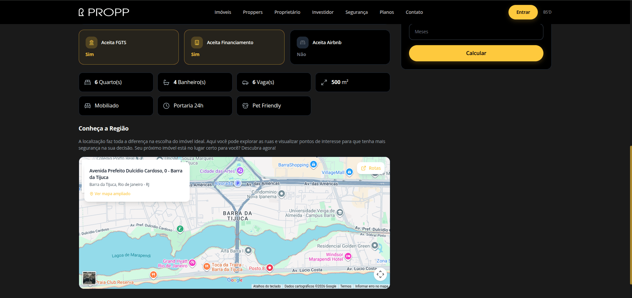Open the Segurança nav link
This screenshot has height=298, width=632.
coord(356,12)
